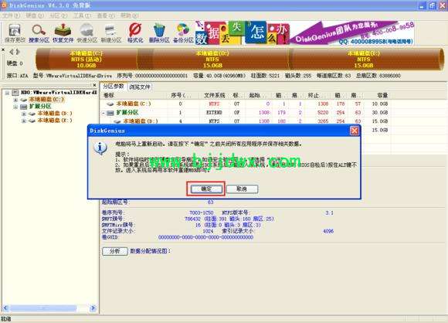Go to next disk with right arrow
This screenshot has width=448, height=323.
tap(18, 52)
